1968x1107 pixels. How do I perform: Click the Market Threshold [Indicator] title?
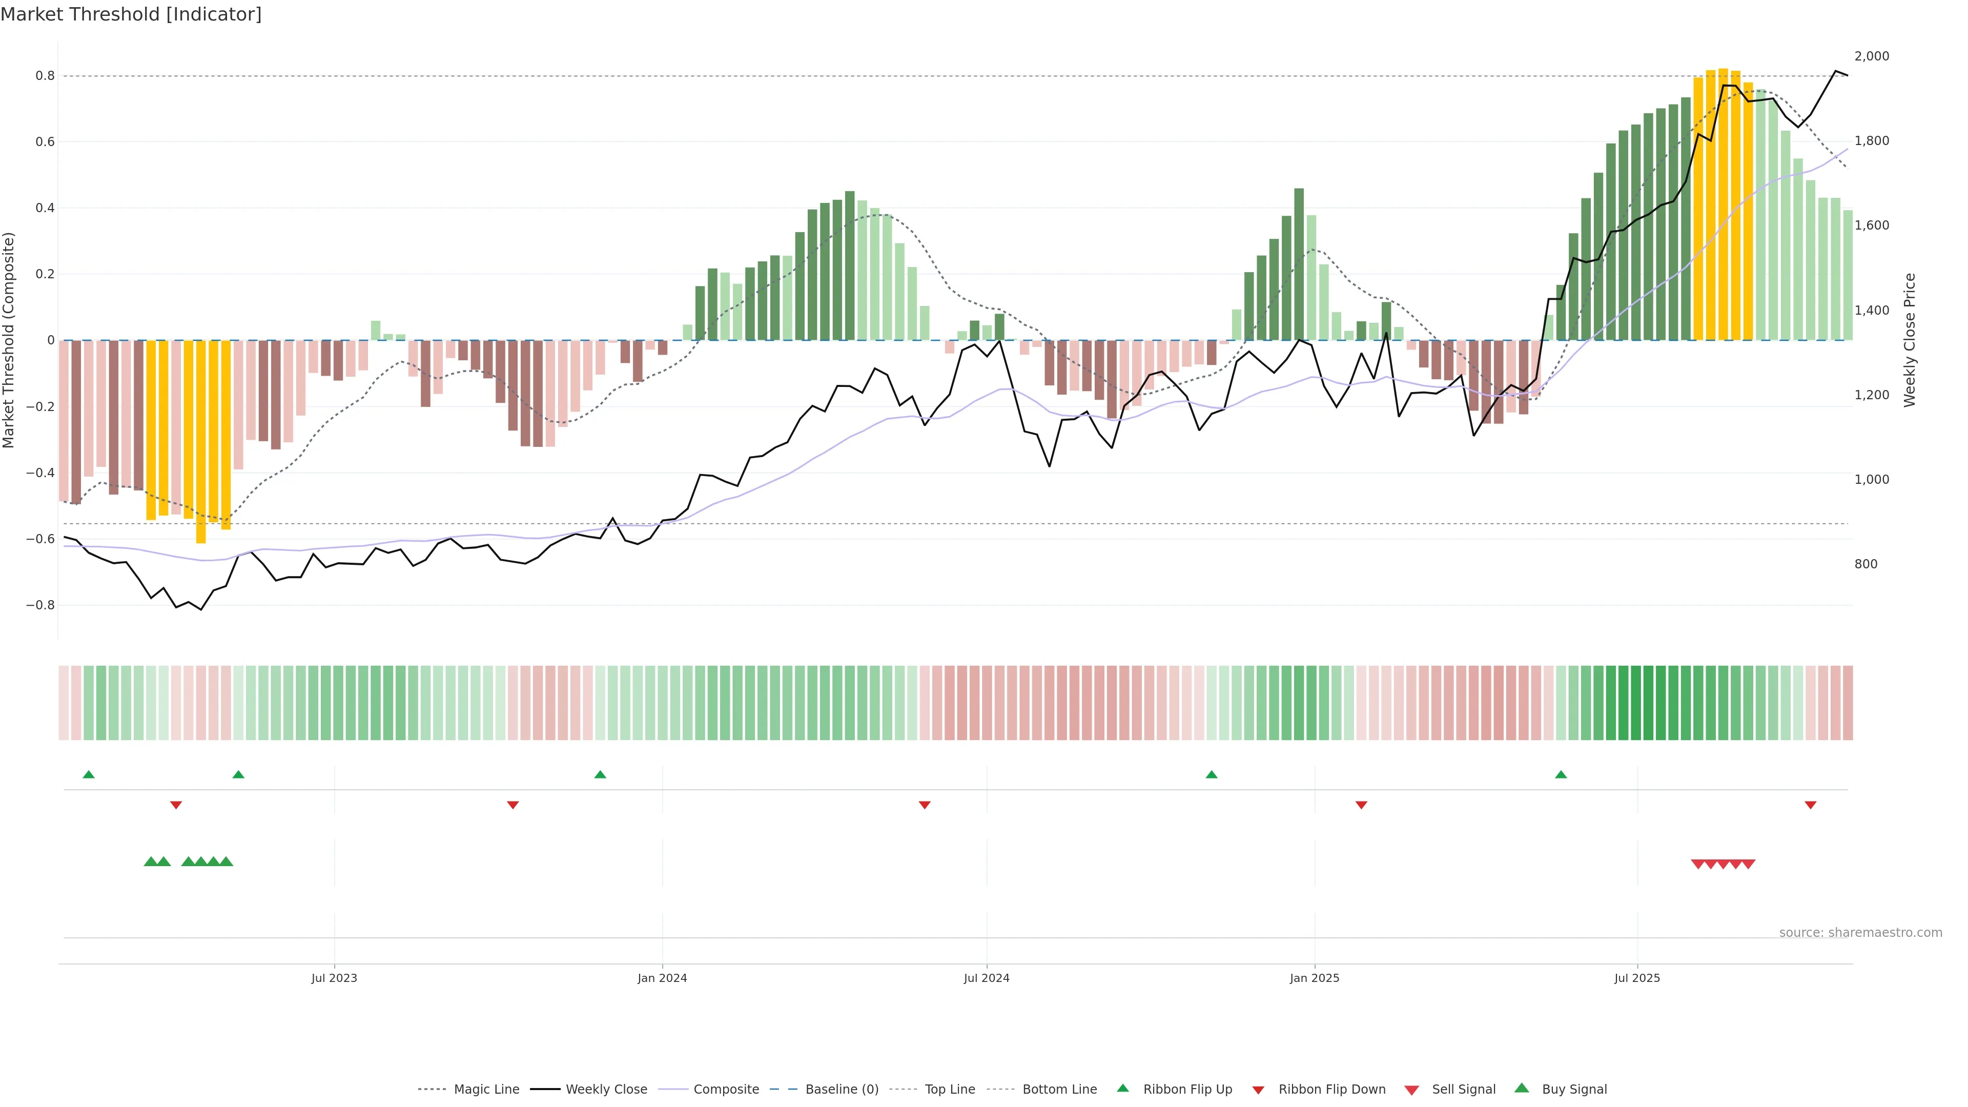click(x=131, y=14)
